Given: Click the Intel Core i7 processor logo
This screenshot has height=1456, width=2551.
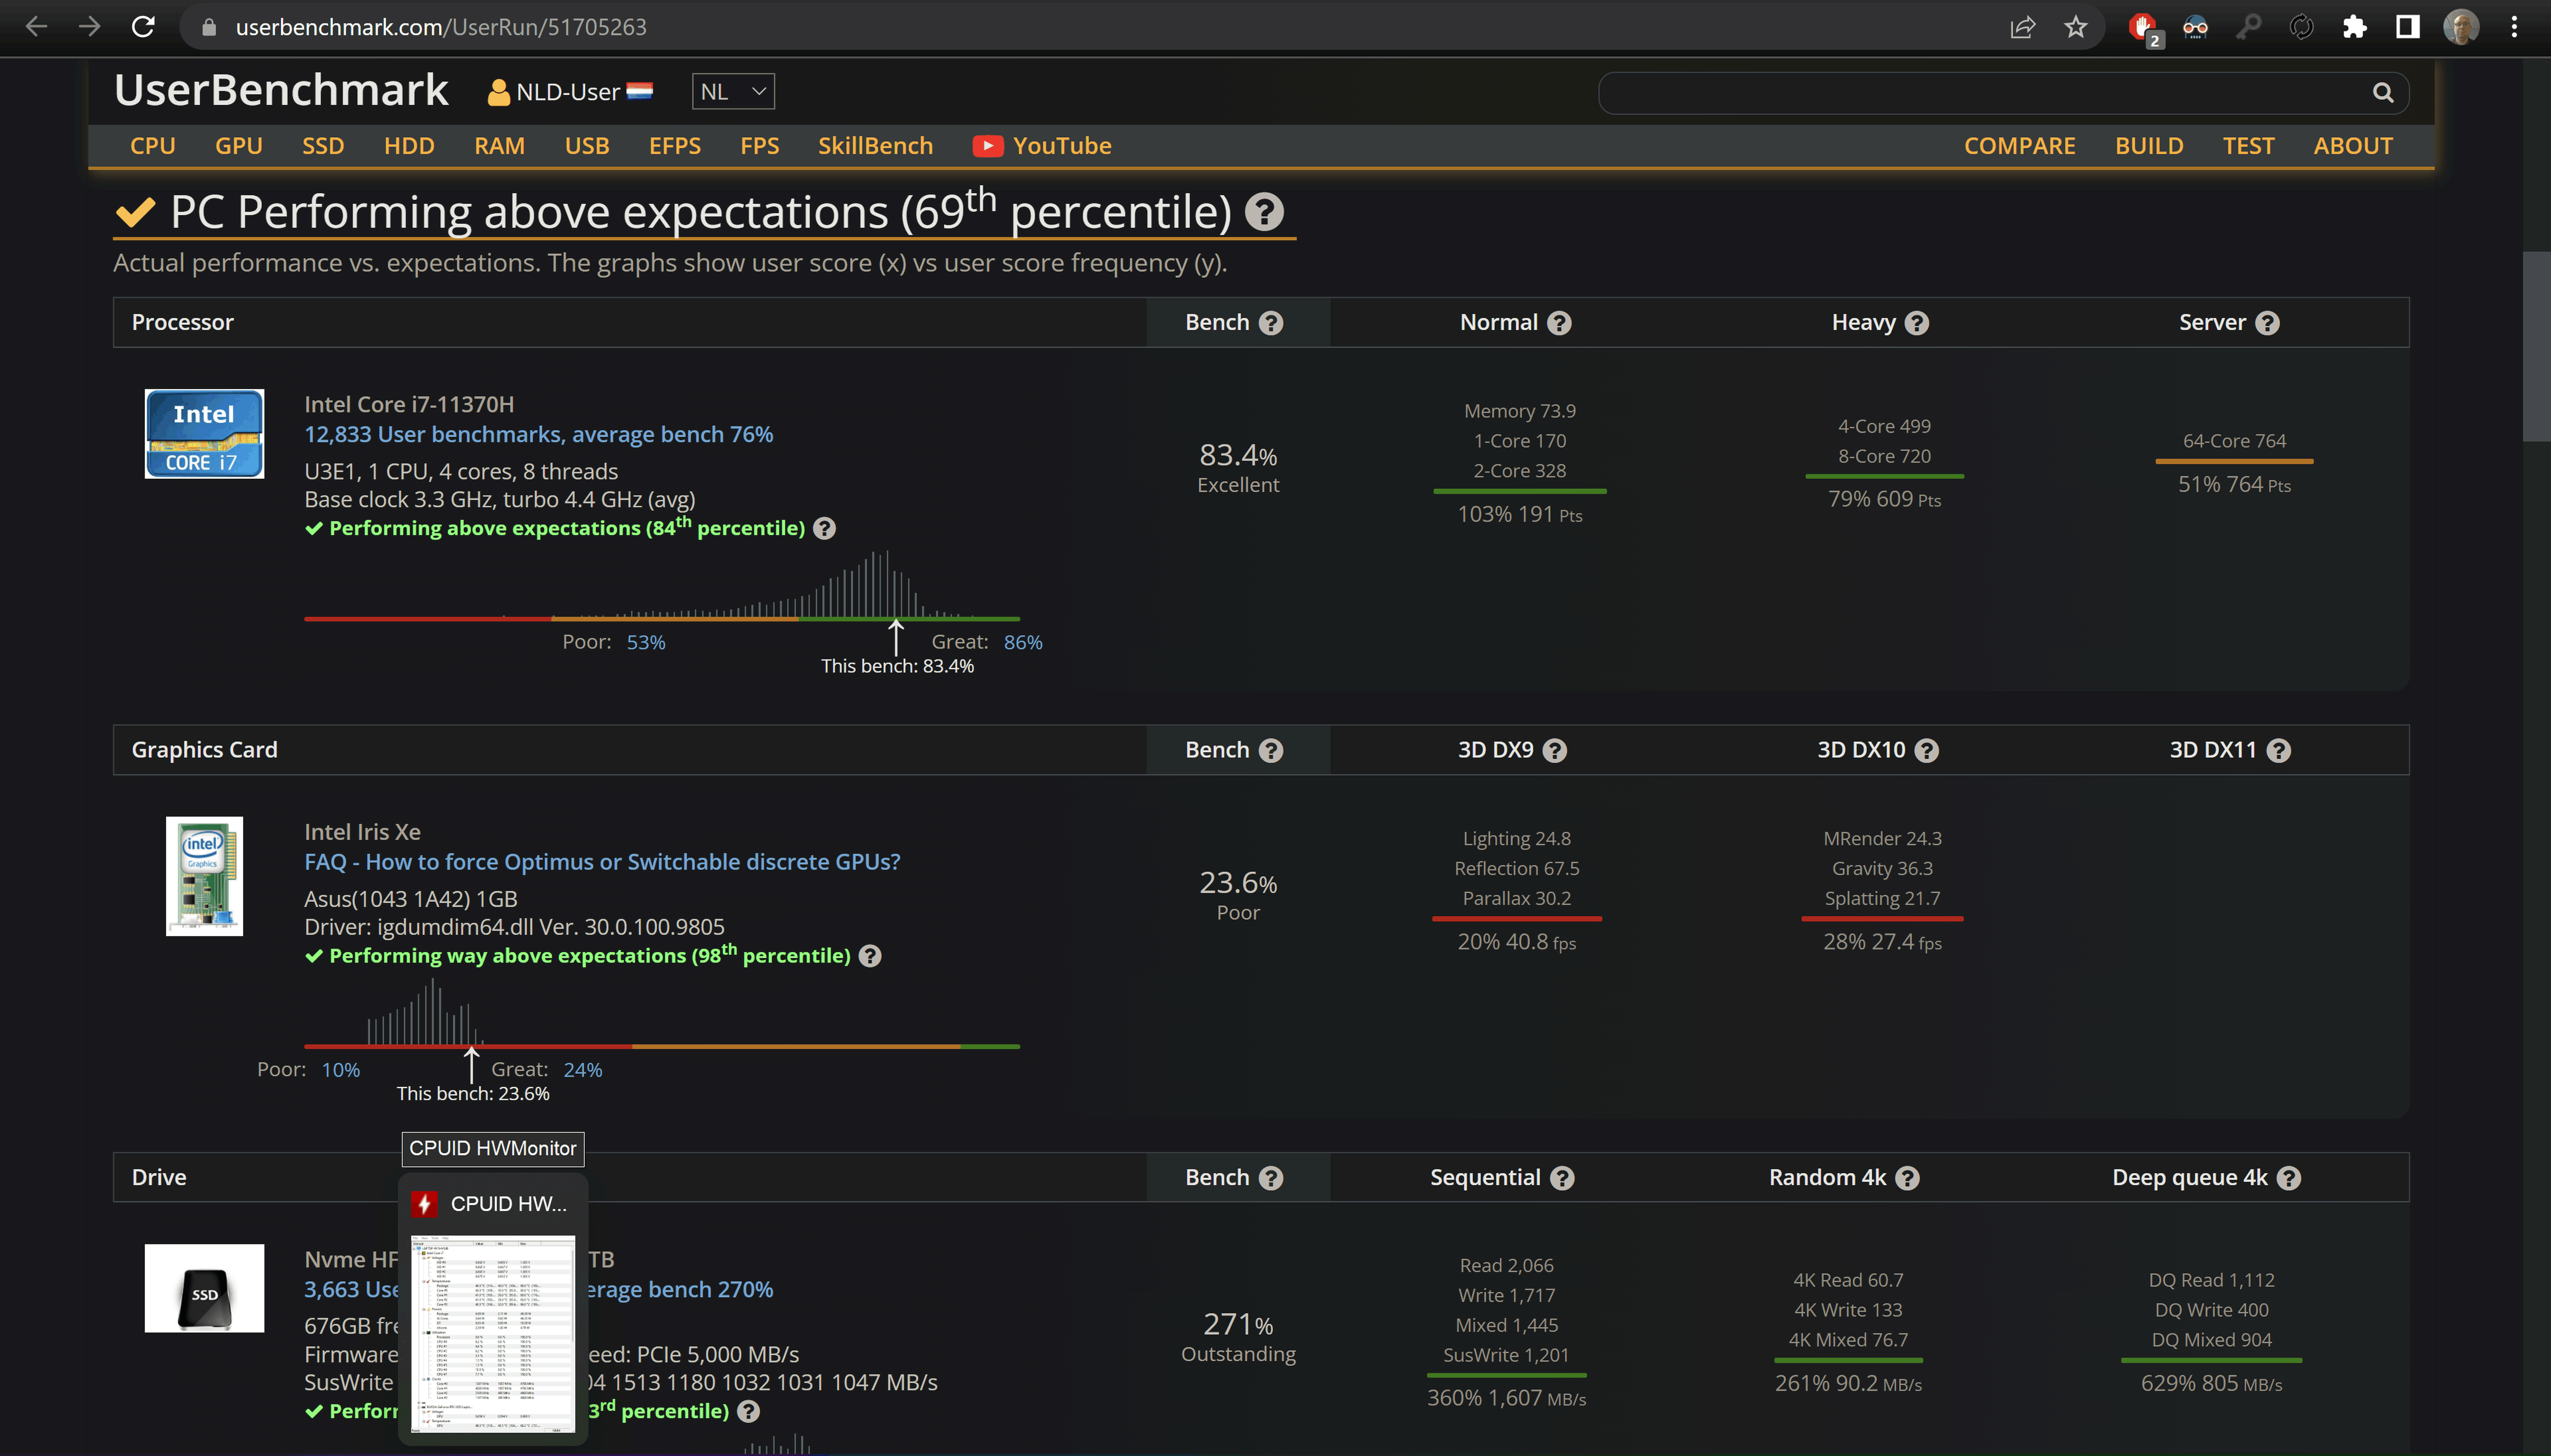Looking at the screenshot, I should [x=204, y=434].
